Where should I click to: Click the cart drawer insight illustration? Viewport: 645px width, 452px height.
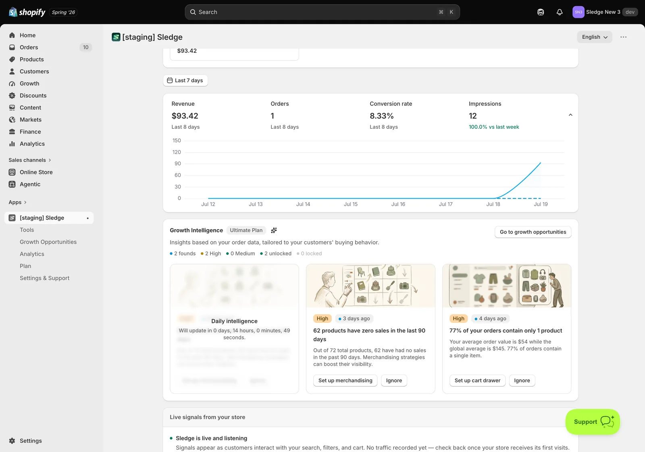click(507, 286)
